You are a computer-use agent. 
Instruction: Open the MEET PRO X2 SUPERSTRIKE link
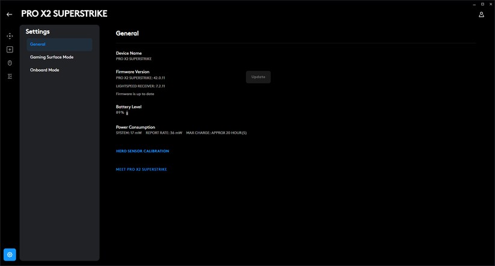141,169
